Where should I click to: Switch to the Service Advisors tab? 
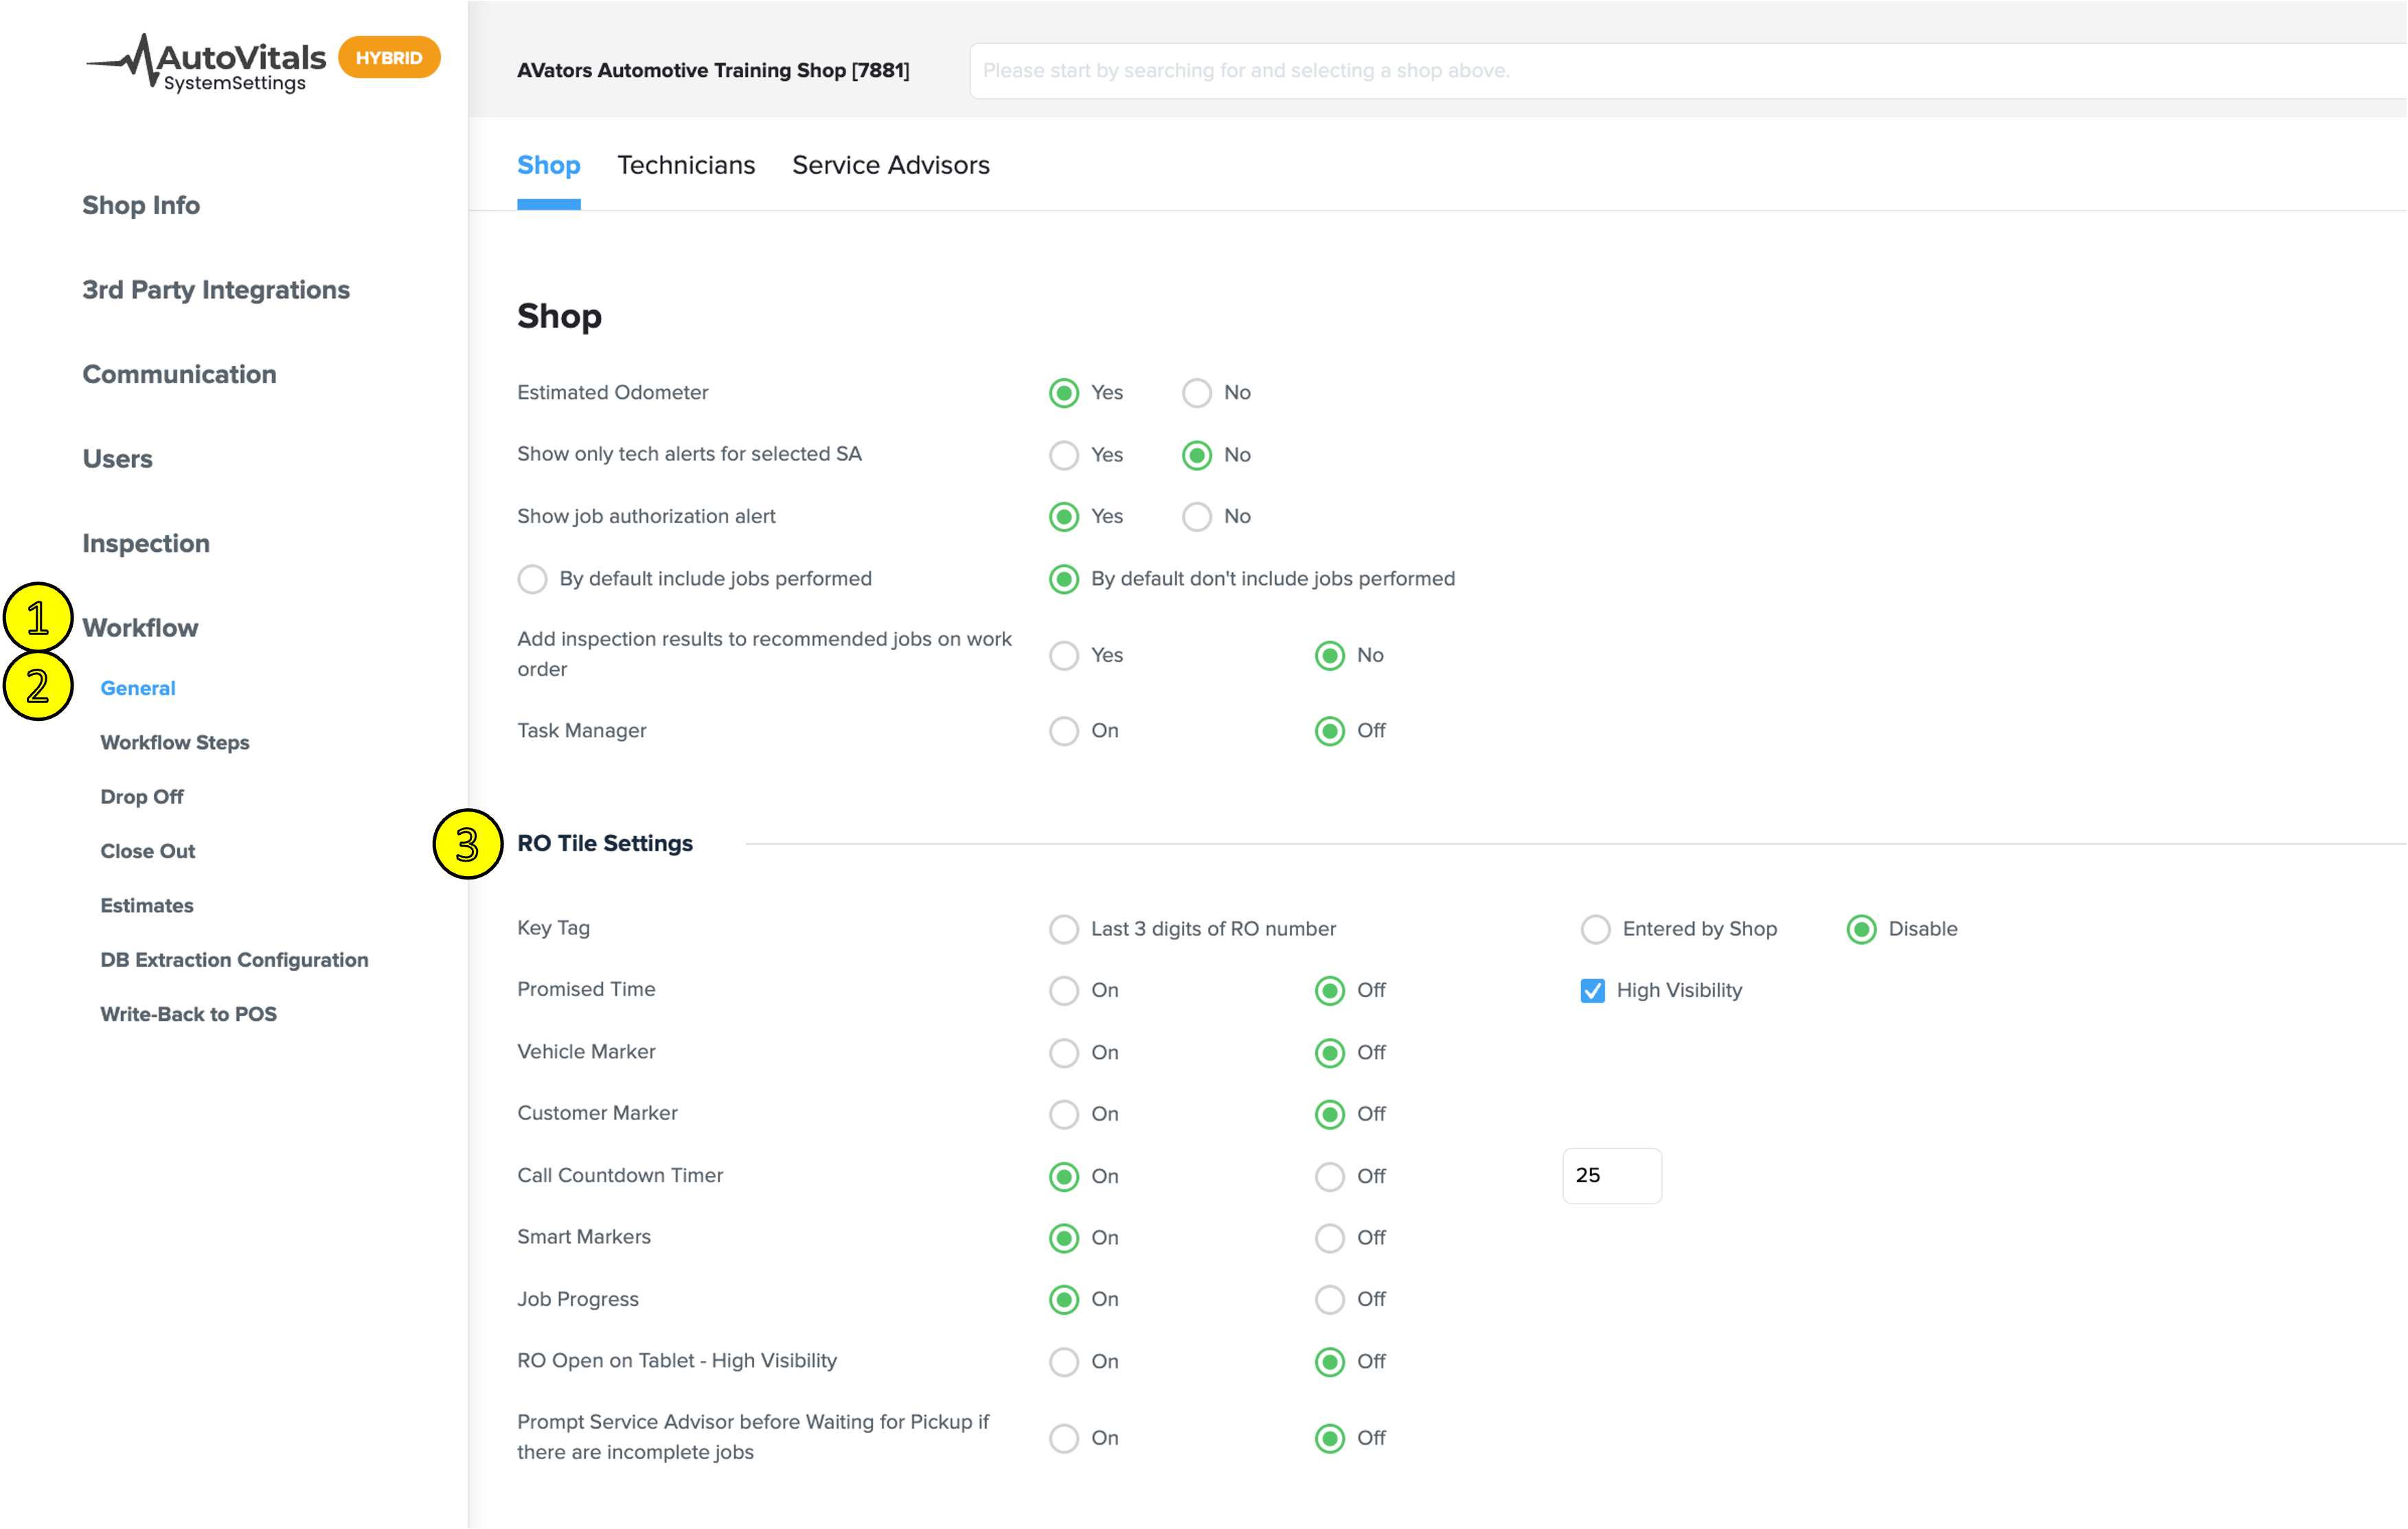point(891,165)
